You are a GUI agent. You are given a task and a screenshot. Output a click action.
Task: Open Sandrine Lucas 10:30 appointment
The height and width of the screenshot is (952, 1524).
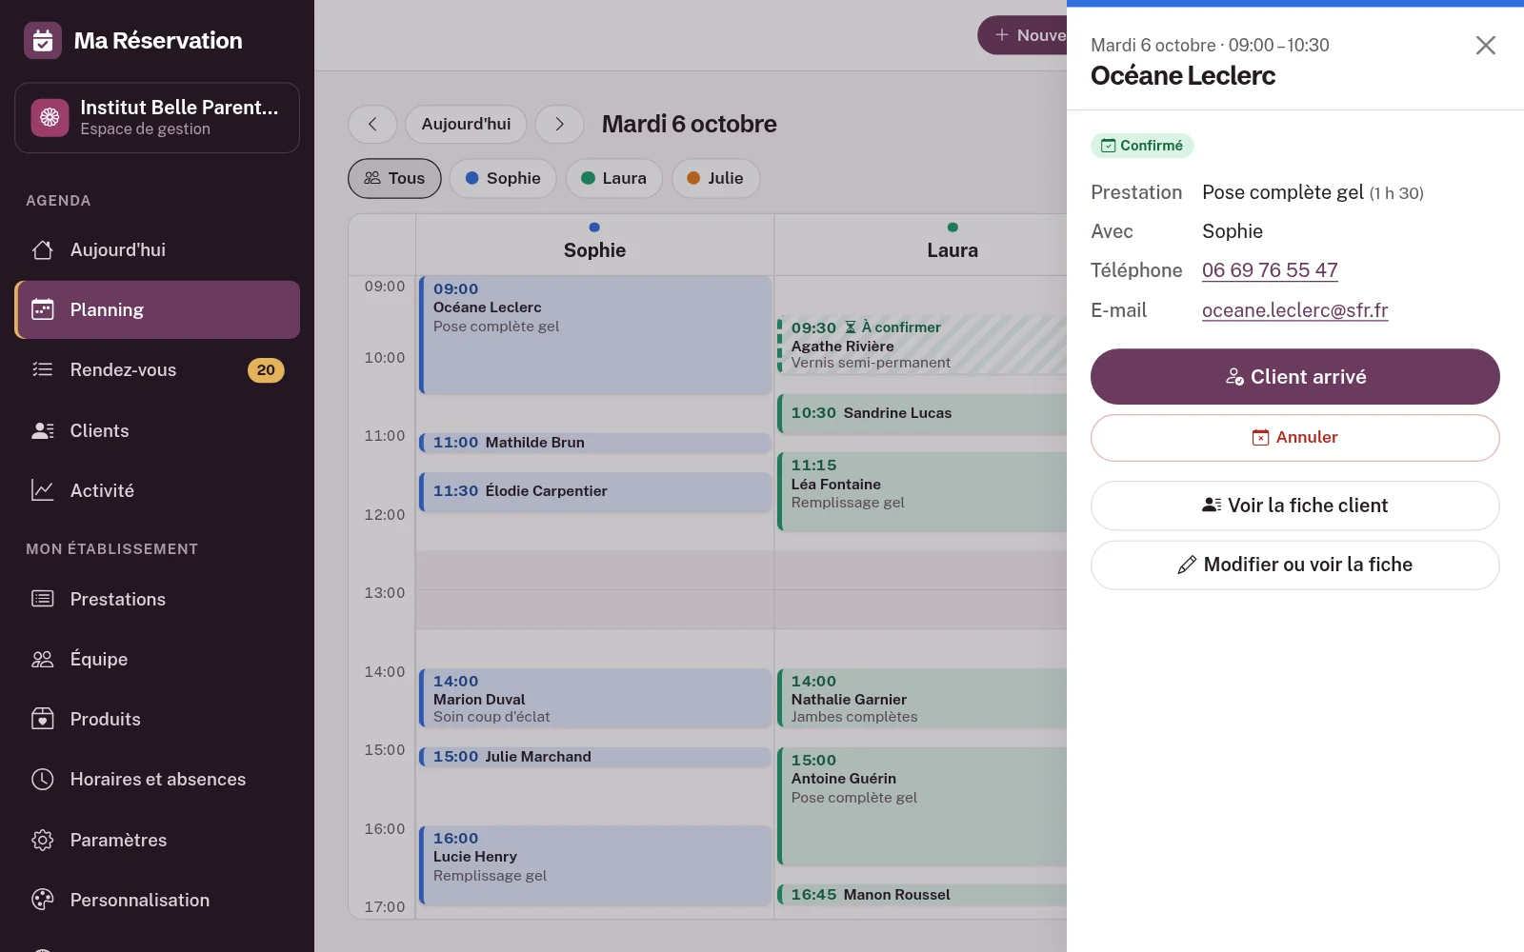pos(922,413)
